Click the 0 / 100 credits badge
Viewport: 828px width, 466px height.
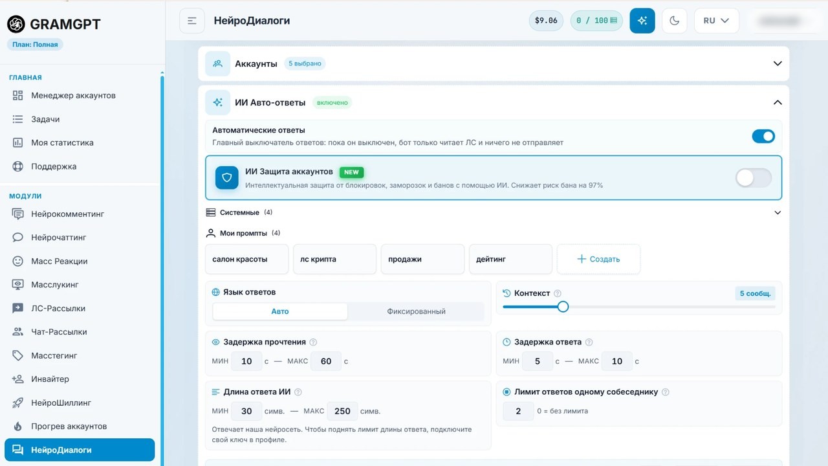point(596,21)
